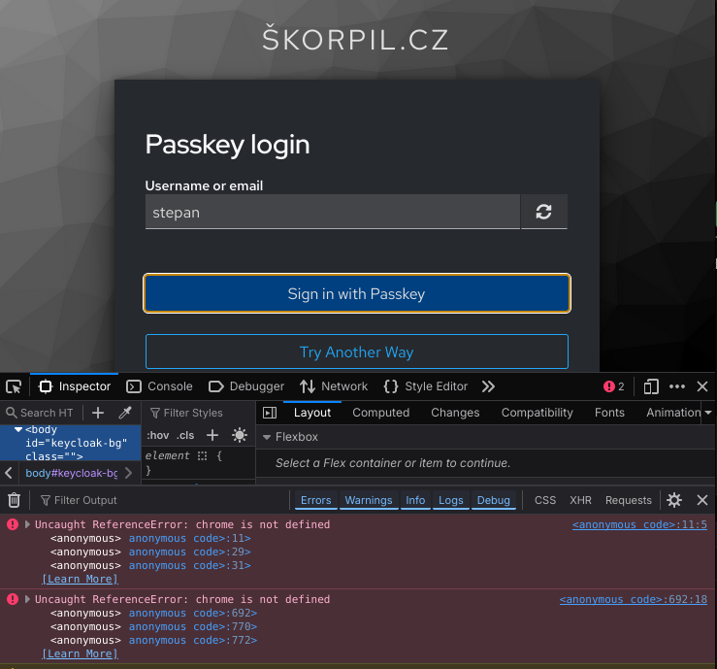Image resolution: width=717 pixels, height=669 pixels.
Task: Clear console output with trash icon
Action: (x=14, y=500)
